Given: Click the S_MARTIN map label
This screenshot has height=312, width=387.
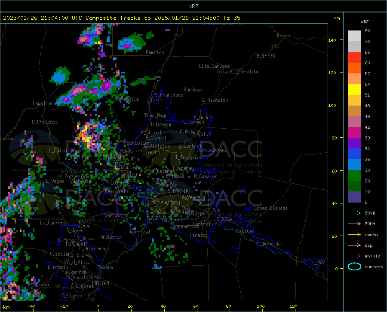Looking at the screenshot, I should pyautogui.click(x=178, y=191).
